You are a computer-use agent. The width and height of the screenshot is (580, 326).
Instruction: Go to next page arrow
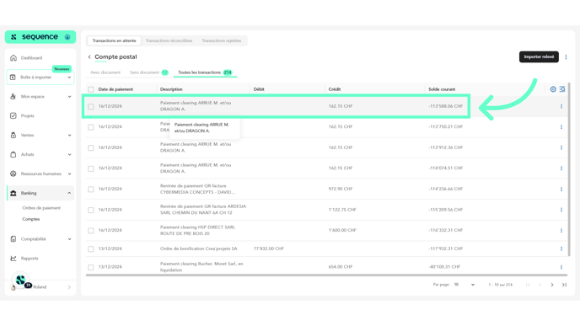[552, 285]
